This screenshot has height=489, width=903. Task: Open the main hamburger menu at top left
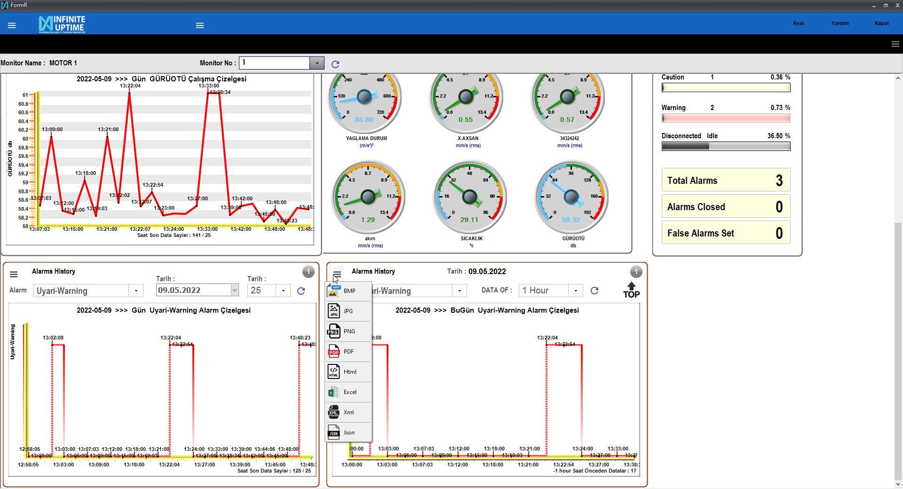pos(12,25)
